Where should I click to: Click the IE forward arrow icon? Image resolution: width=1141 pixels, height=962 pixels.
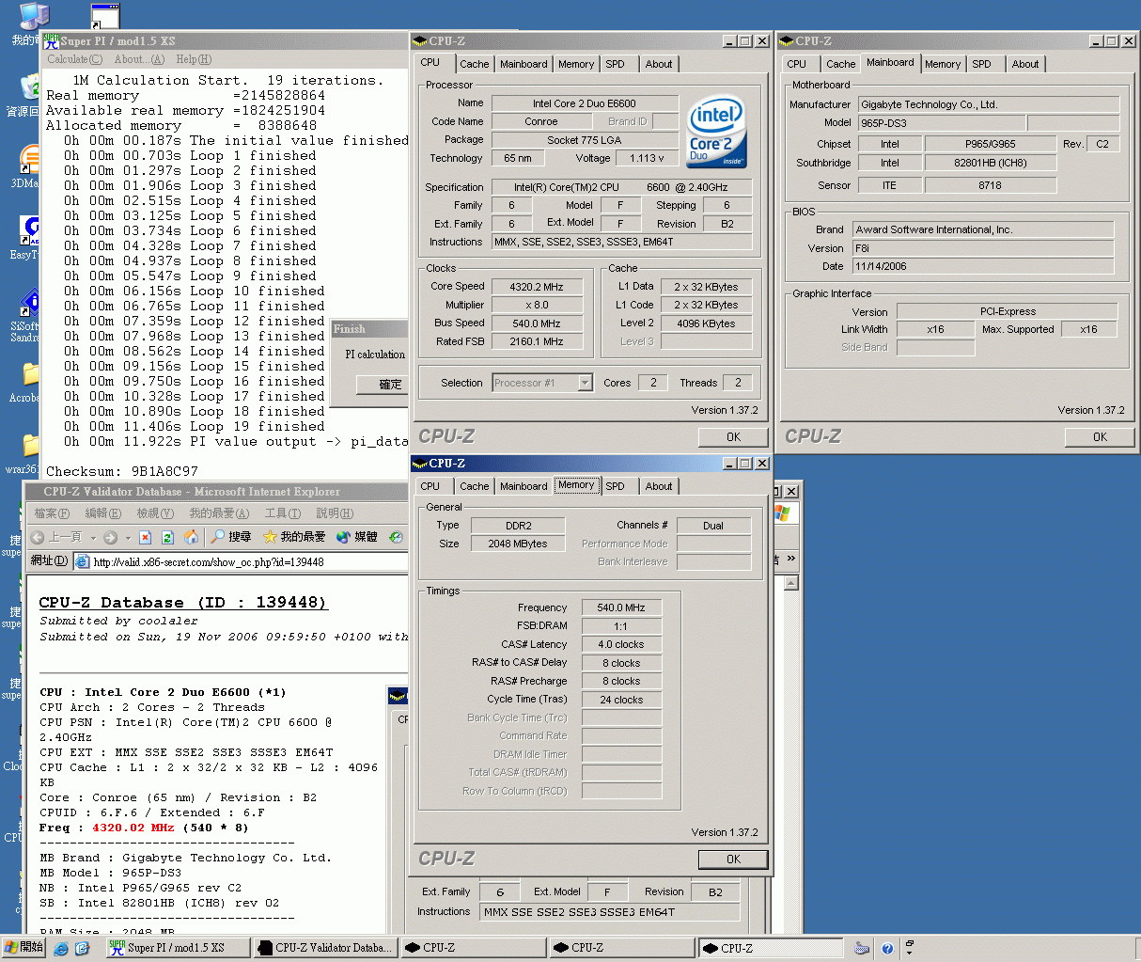pyautogui.click(x=110, y=537)
